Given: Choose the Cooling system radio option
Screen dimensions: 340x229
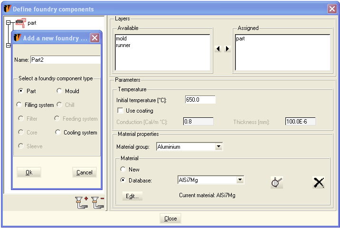Looking at the screenshot, I should click(58, 133).
